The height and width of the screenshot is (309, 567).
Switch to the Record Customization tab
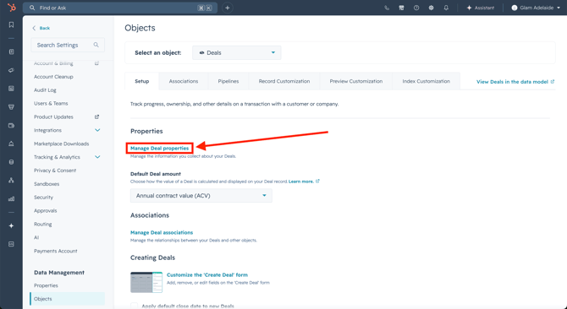pos(284,81)
